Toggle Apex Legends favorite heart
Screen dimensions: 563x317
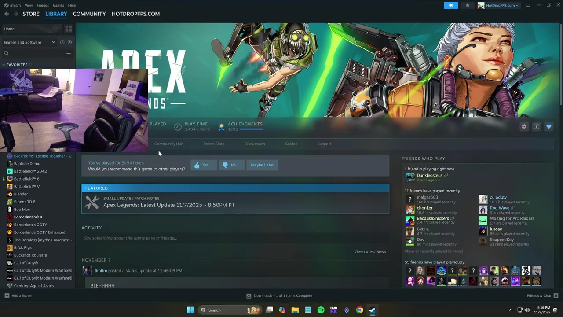coord(548,127)
